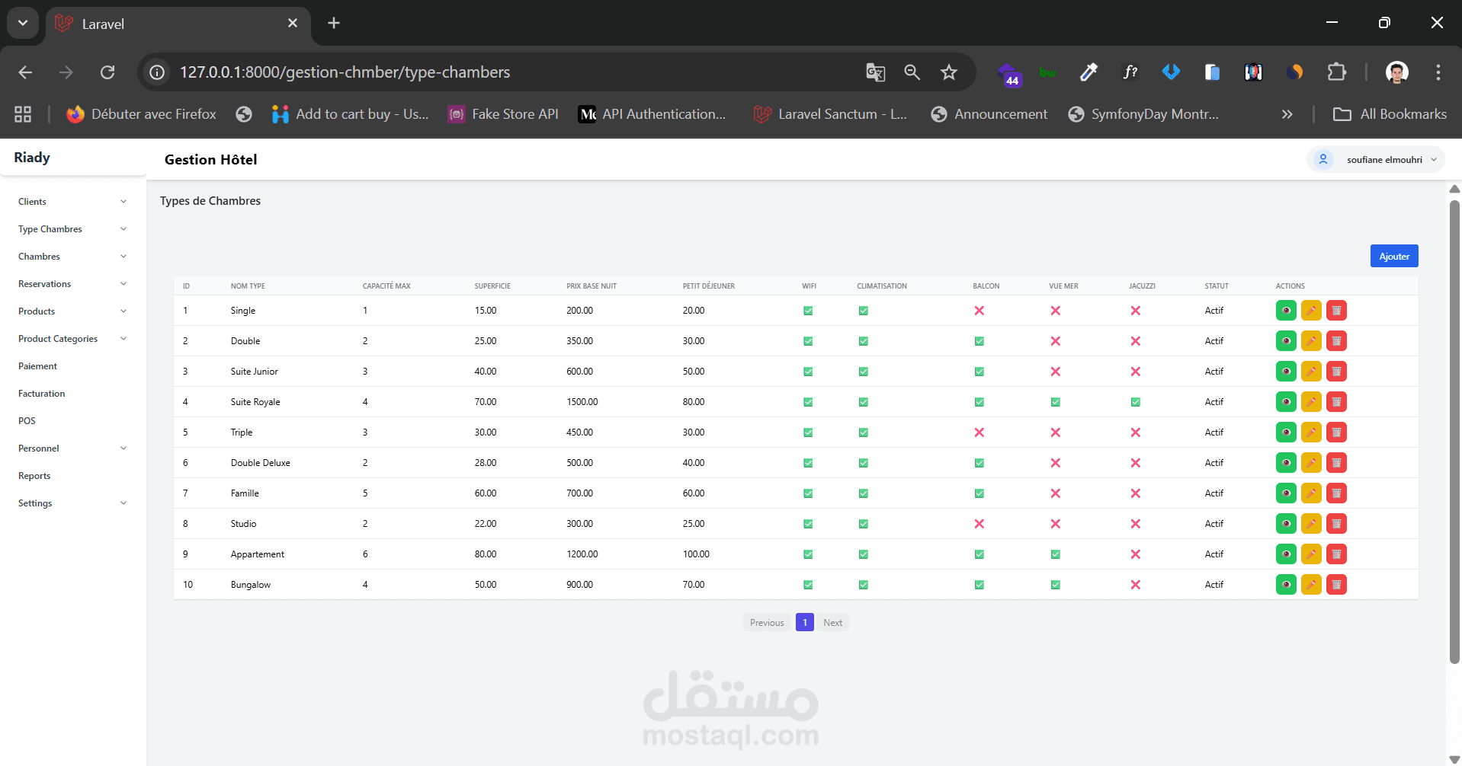Select pagination page 1

(x=805, y=622)
